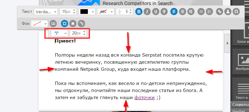
Task: Increase padding with up arrow
Action: click(84, 32)
